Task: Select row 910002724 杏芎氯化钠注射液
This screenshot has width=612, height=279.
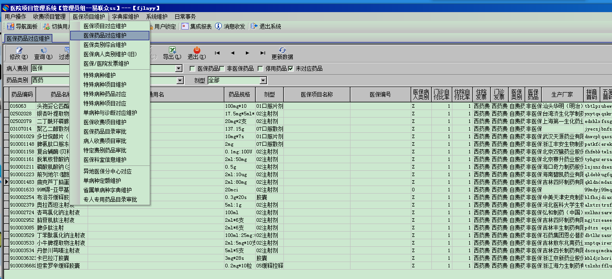Action: [308, 213]
